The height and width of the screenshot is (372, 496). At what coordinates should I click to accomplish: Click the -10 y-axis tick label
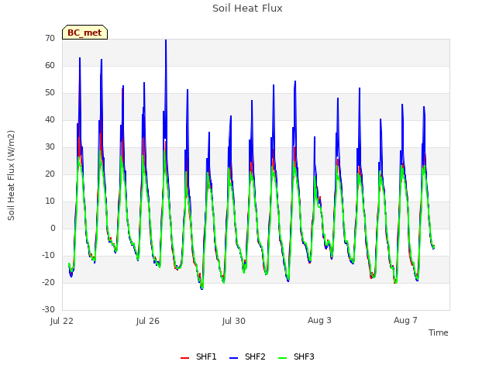[49, 255]
